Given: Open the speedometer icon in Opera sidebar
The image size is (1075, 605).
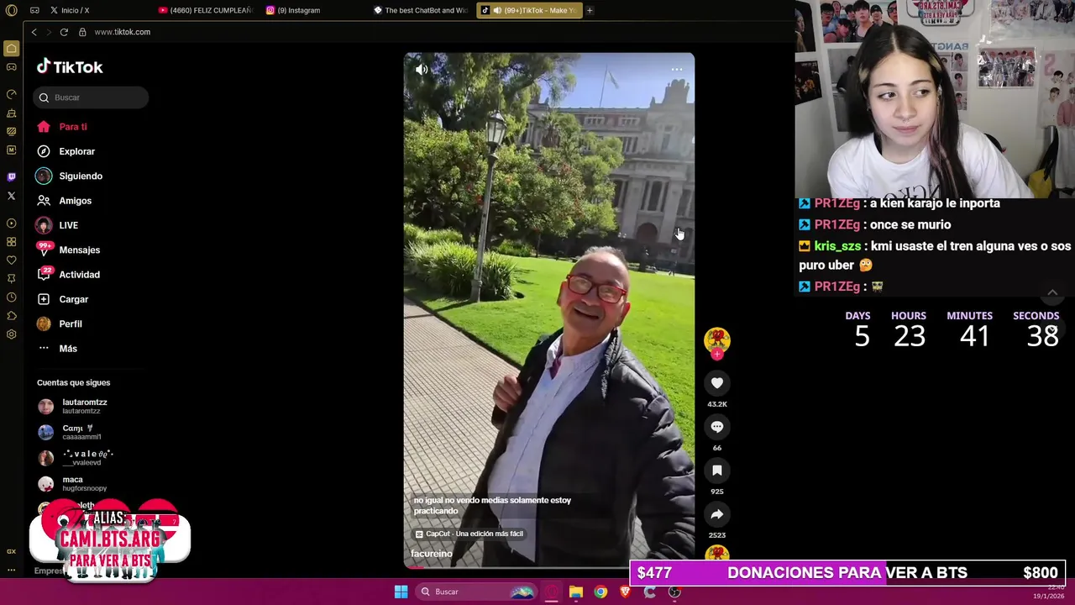Looking at the screenshot, I should coord(11,94).
